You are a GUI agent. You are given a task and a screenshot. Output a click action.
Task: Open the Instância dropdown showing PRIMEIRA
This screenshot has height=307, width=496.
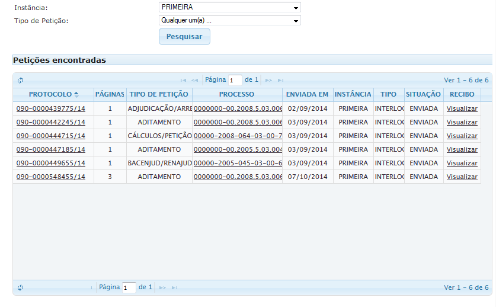tap(230, 7)
